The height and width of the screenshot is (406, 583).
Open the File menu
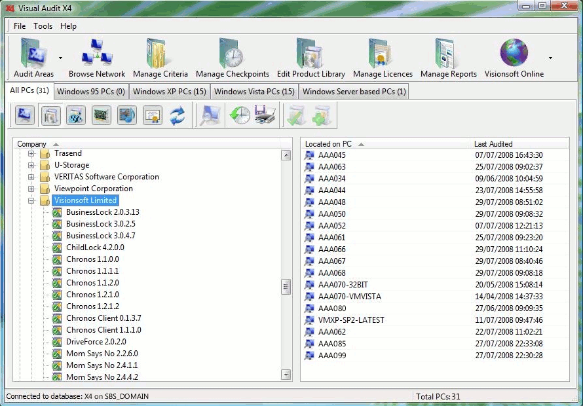pos(20,26)
